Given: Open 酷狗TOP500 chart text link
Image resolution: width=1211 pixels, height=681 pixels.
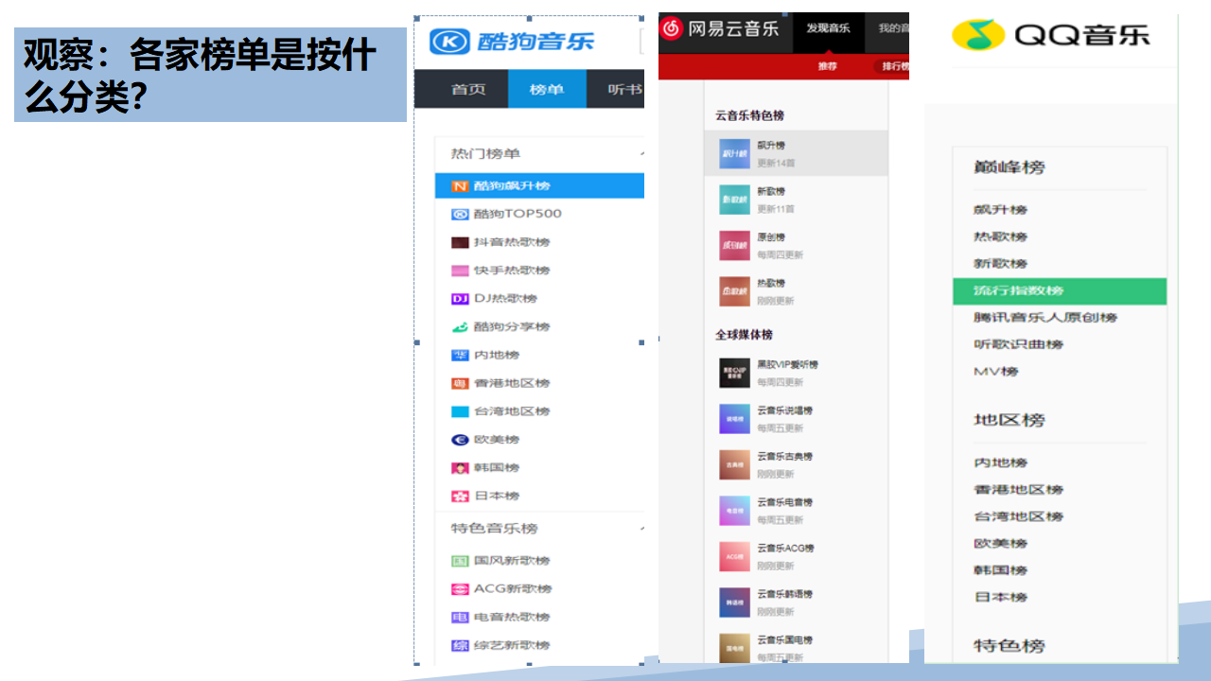Looking at the screenshot, I should point(518,214).
